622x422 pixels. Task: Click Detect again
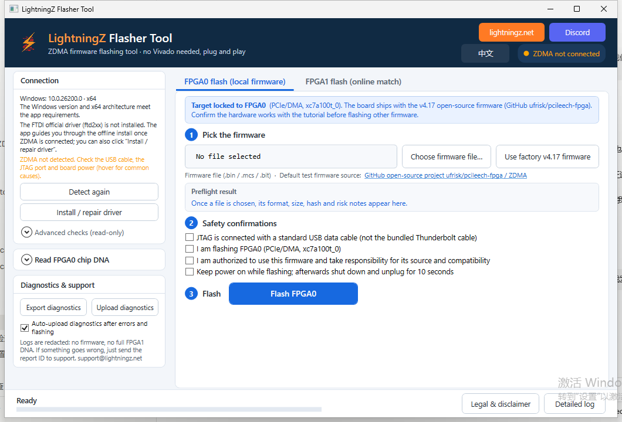[x=89, y=192]
